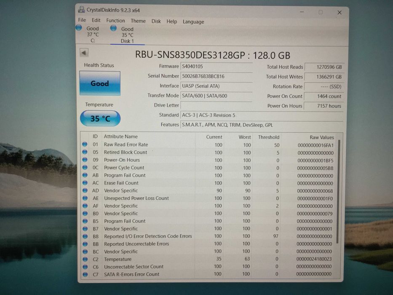
Task: Open the Function menu
Action: point(115,21)
